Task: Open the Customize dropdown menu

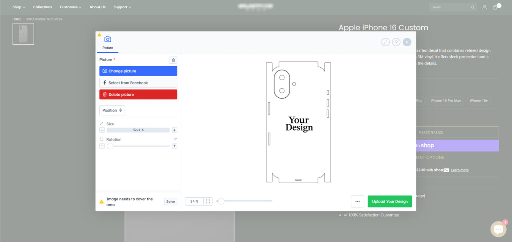Action: pyautogui.click(x=70, y=7)
